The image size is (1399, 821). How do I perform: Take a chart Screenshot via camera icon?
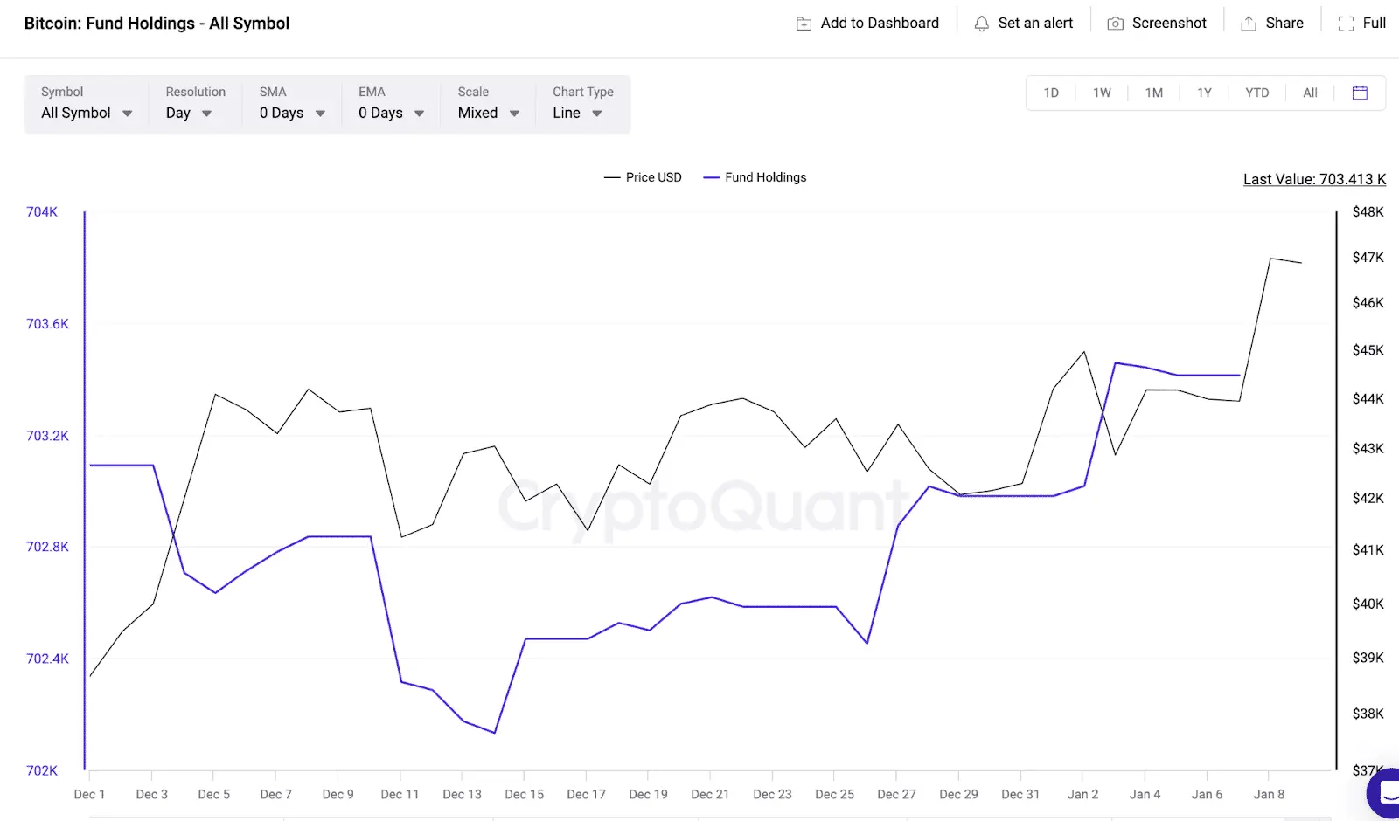tap(1115, 23)
